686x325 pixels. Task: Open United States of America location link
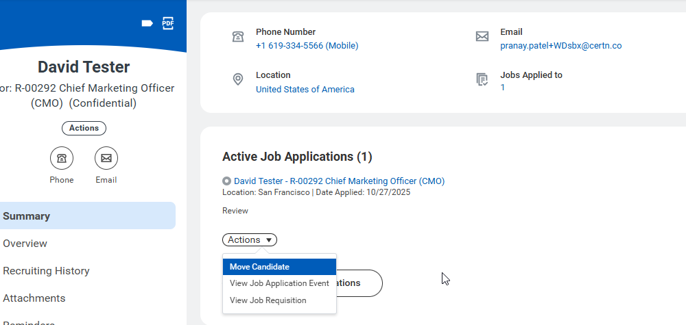(305, 90)
